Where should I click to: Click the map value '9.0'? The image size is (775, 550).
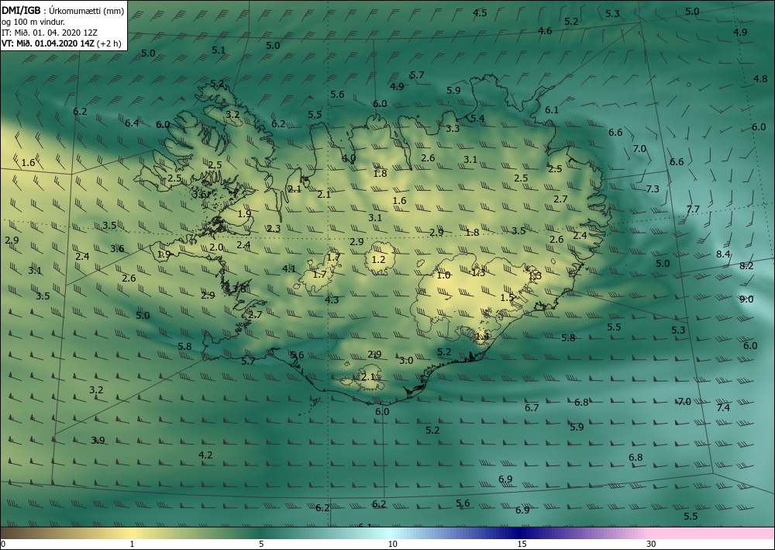click(746, 299)
